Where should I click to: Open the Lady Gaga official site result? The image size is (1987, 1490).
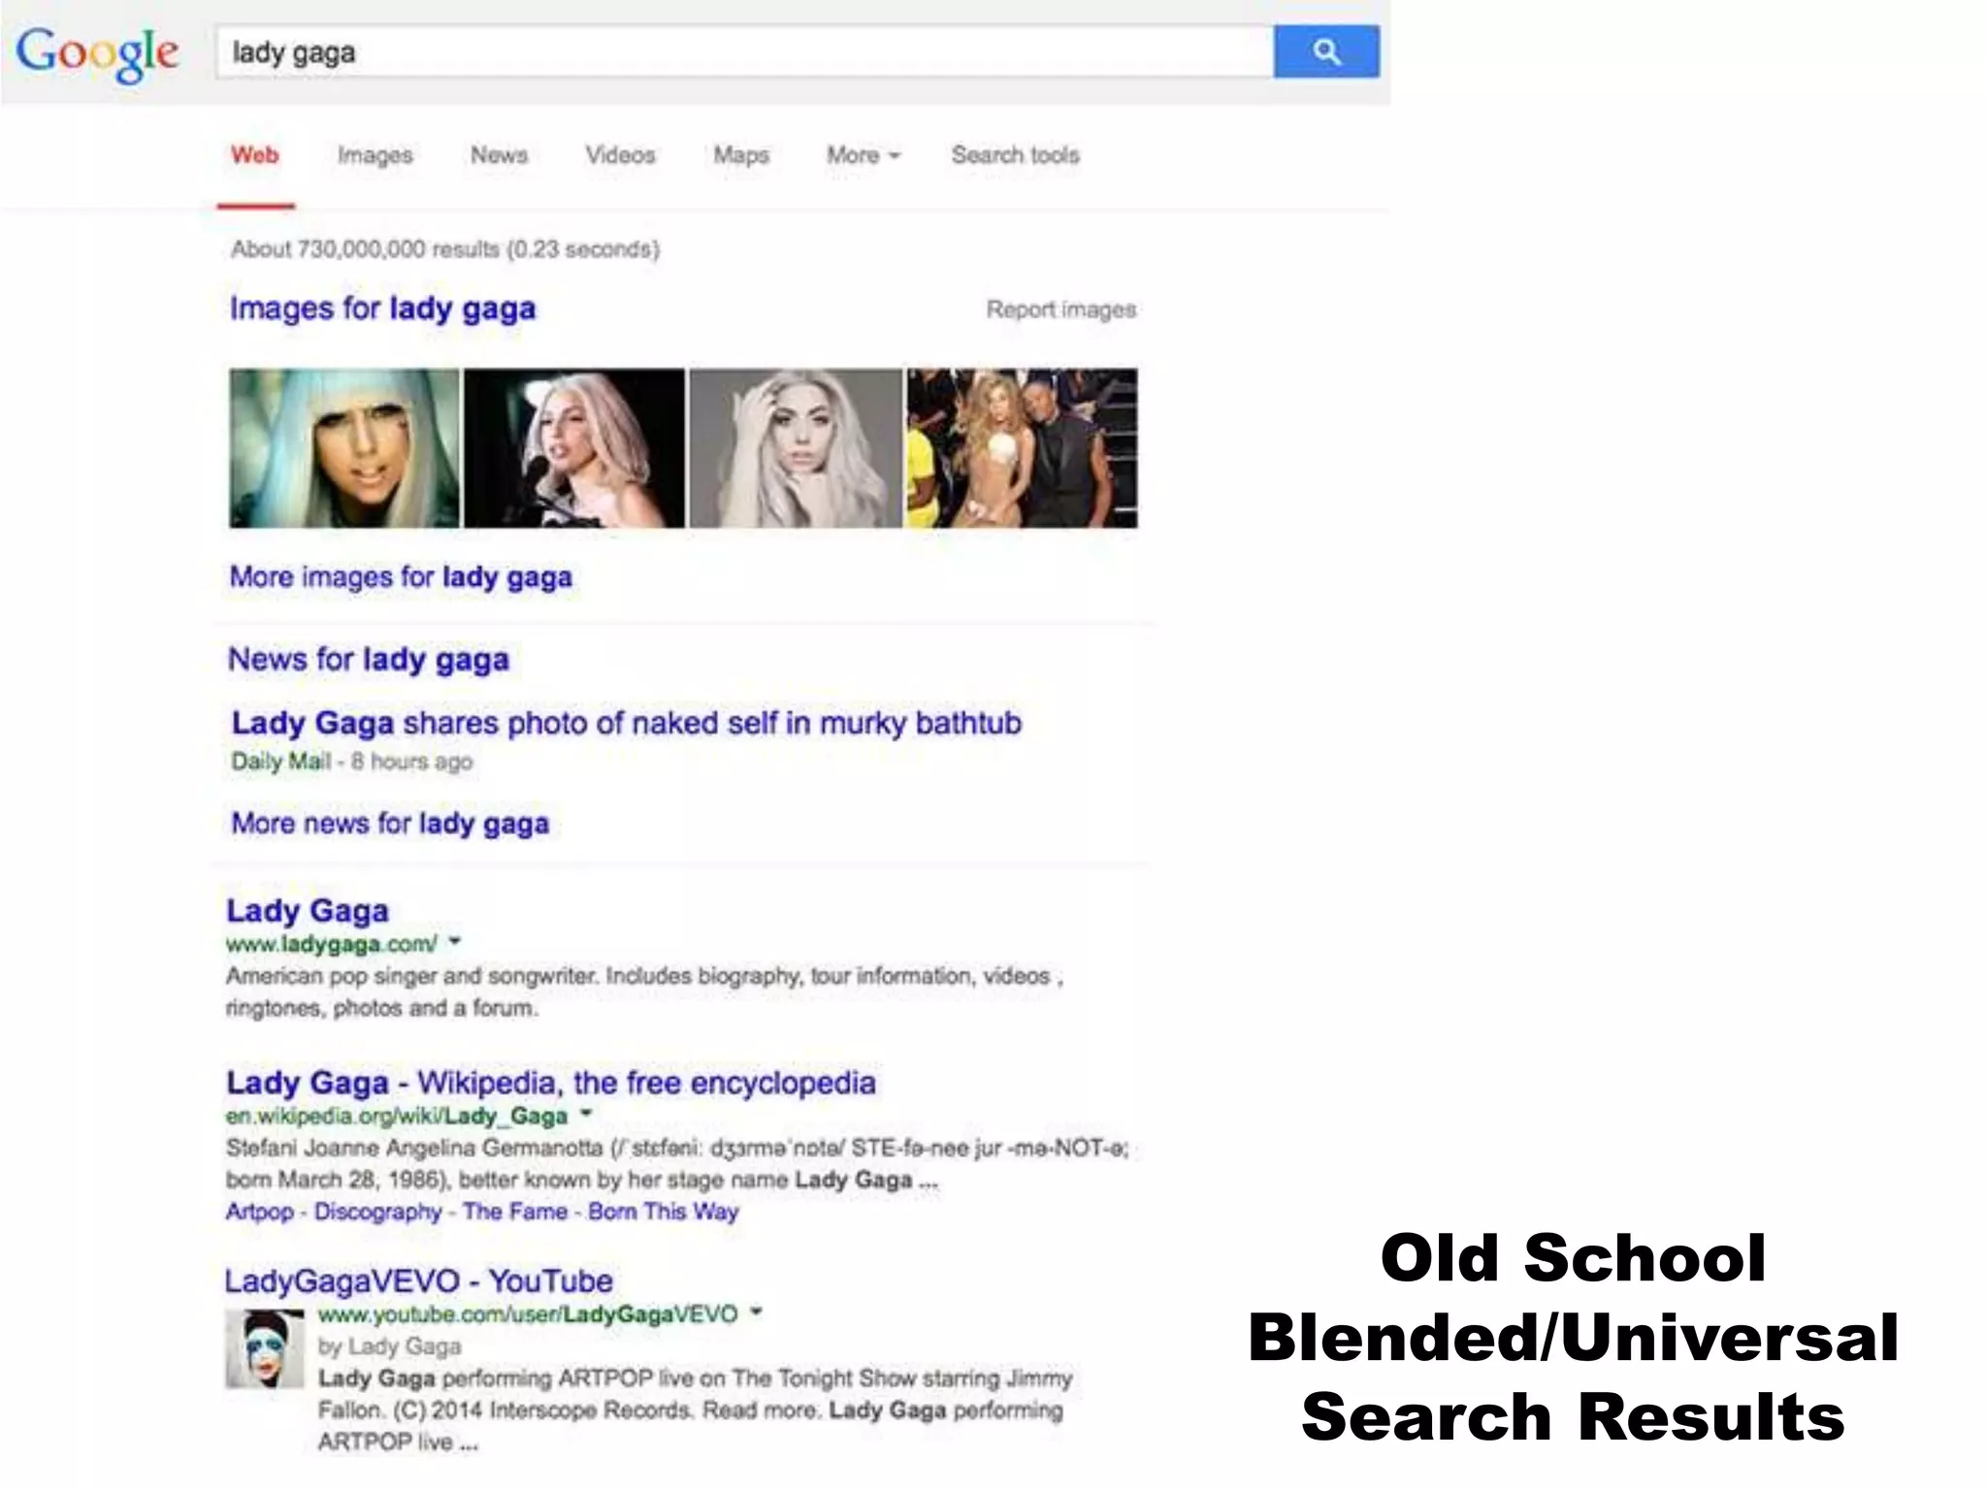coord(308,911)
